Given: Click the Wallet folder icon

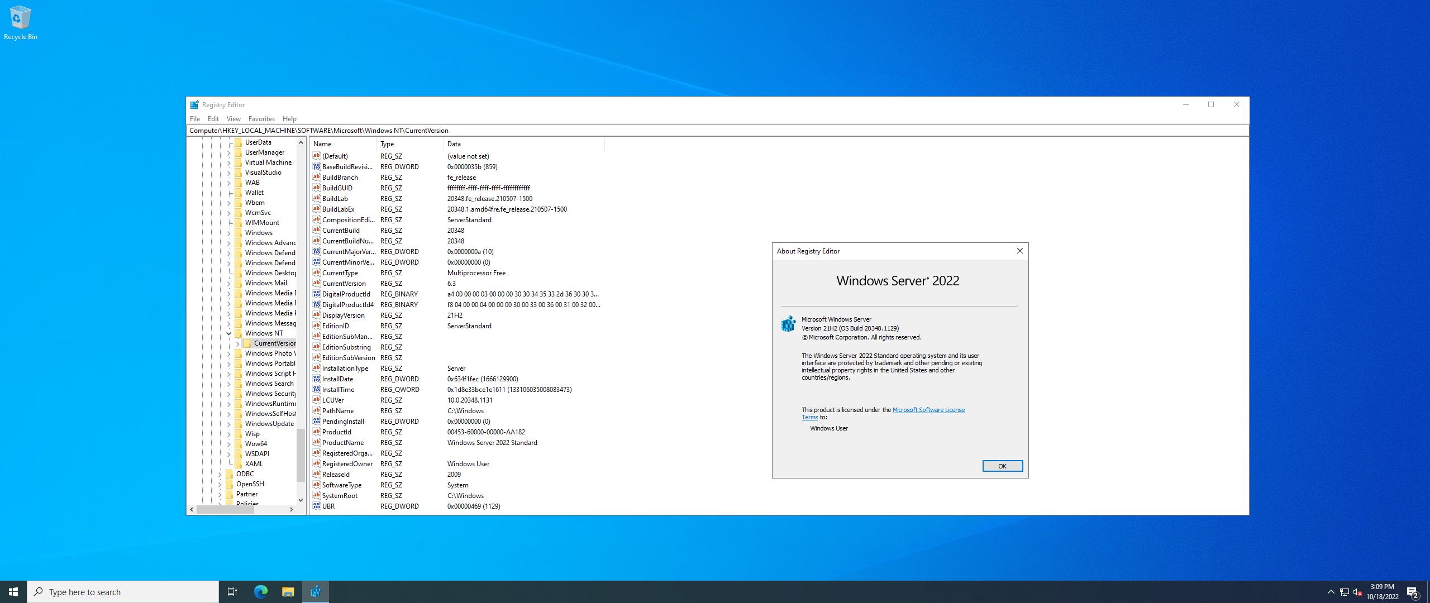Looking at the screenshot, I should click(239, 192).
